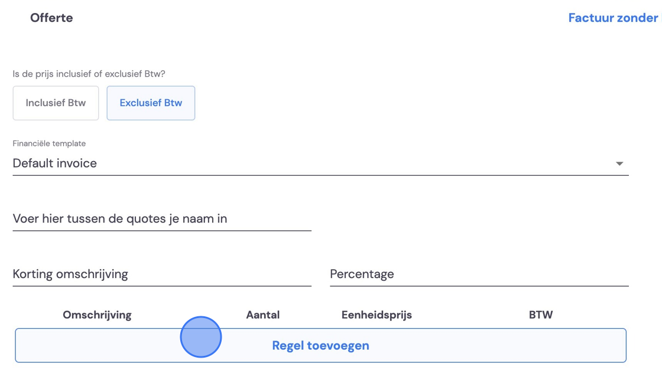Click the underline beneath Korting omschrijving

tap(162, 286)
